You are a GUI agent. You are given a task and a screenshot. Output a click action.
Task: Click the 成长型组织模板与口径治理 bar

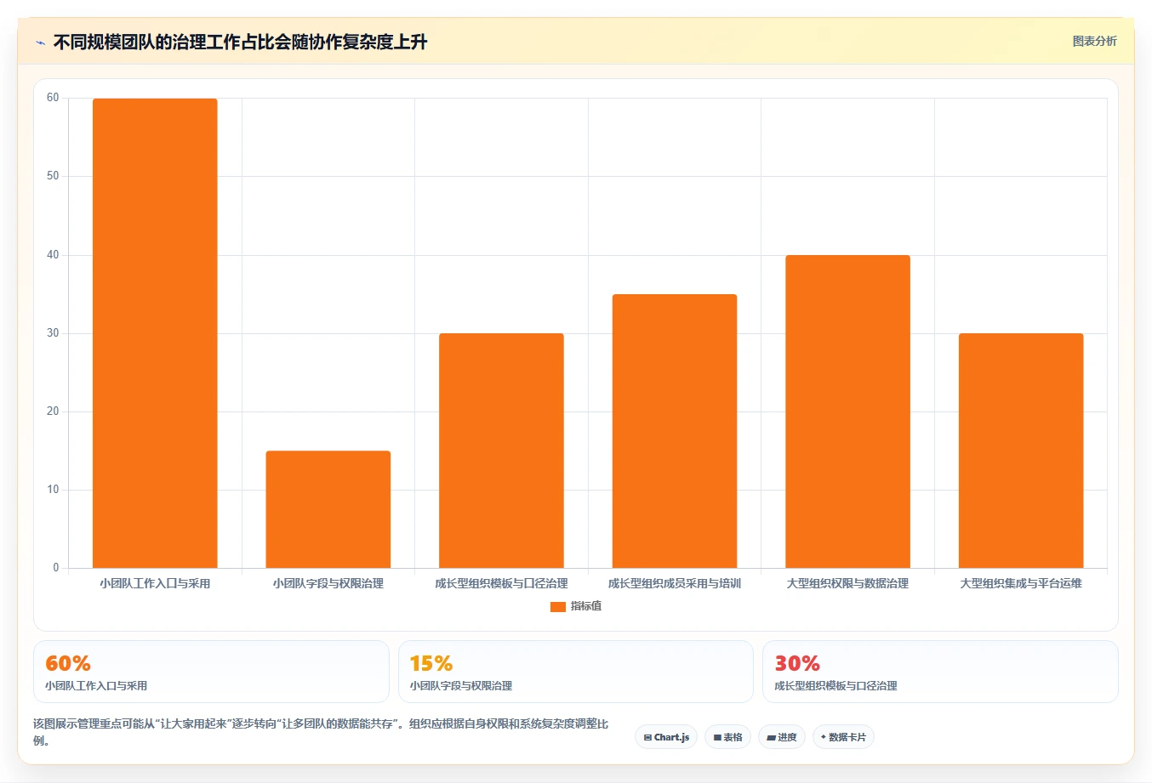click(501, 451)
